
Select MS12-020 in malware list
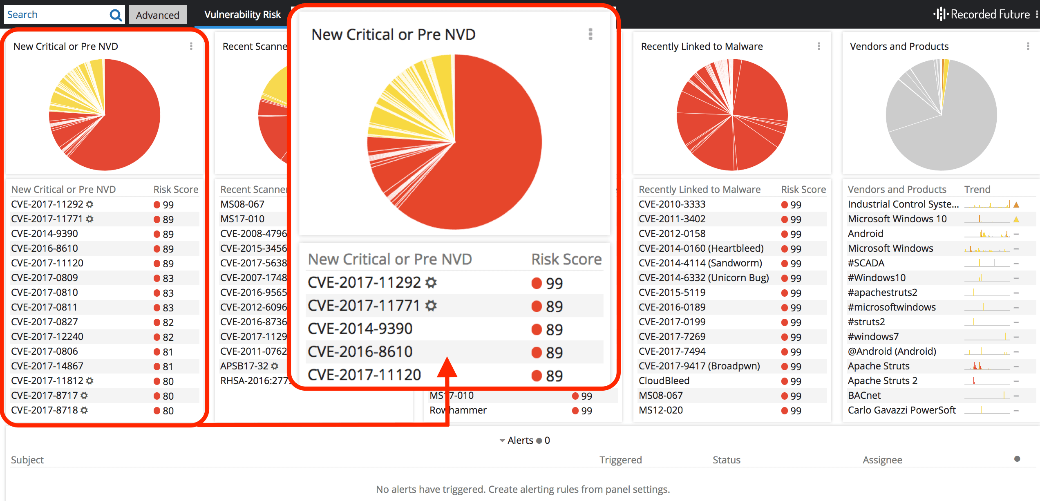coord(731,410)
